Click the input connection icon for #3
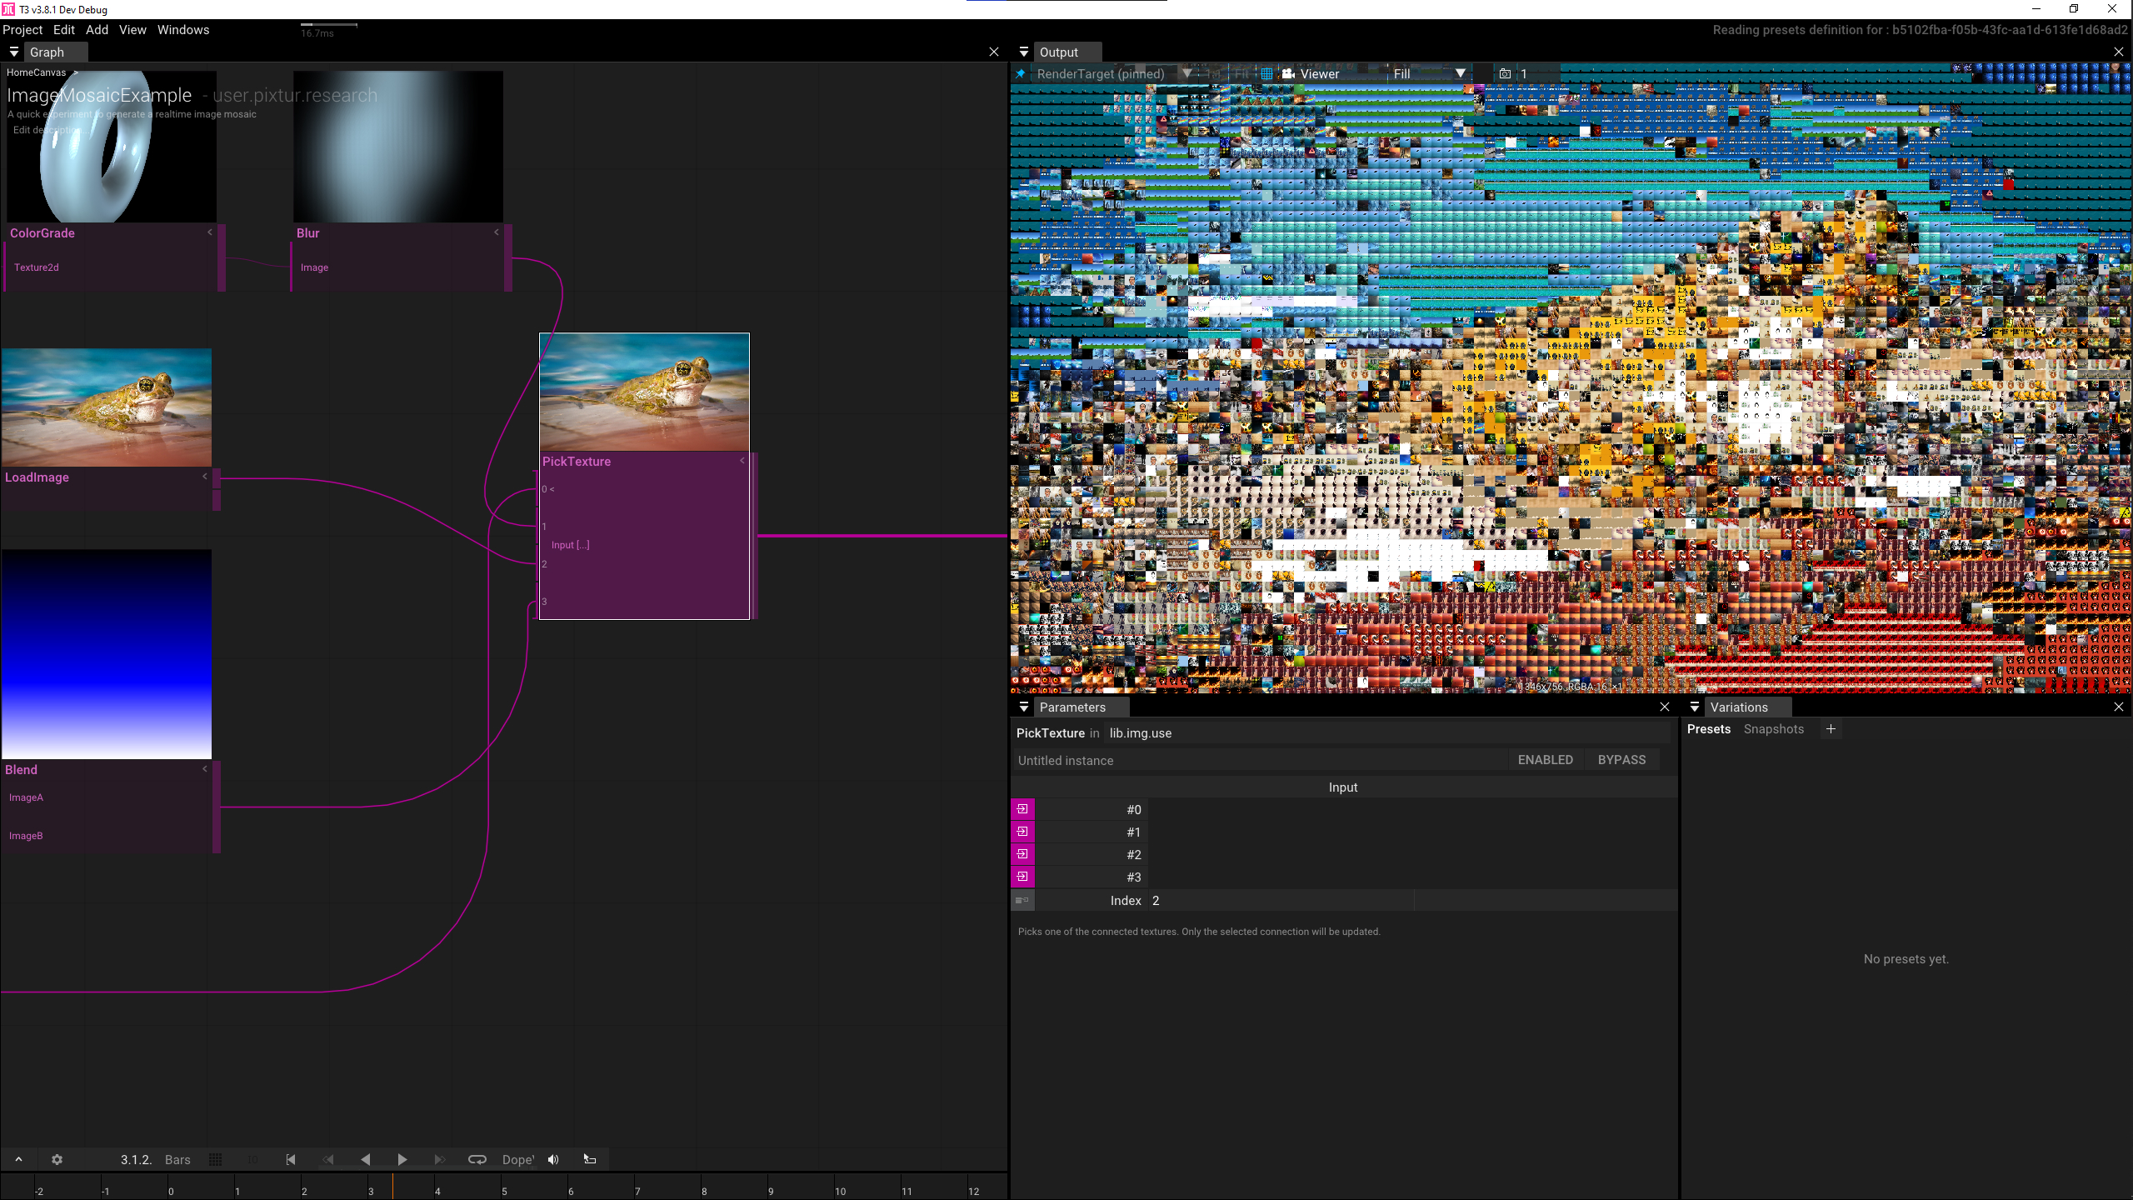The width and height of the screenshot is (2133, 1200). pyautogui.click(x=1022, y=877)
